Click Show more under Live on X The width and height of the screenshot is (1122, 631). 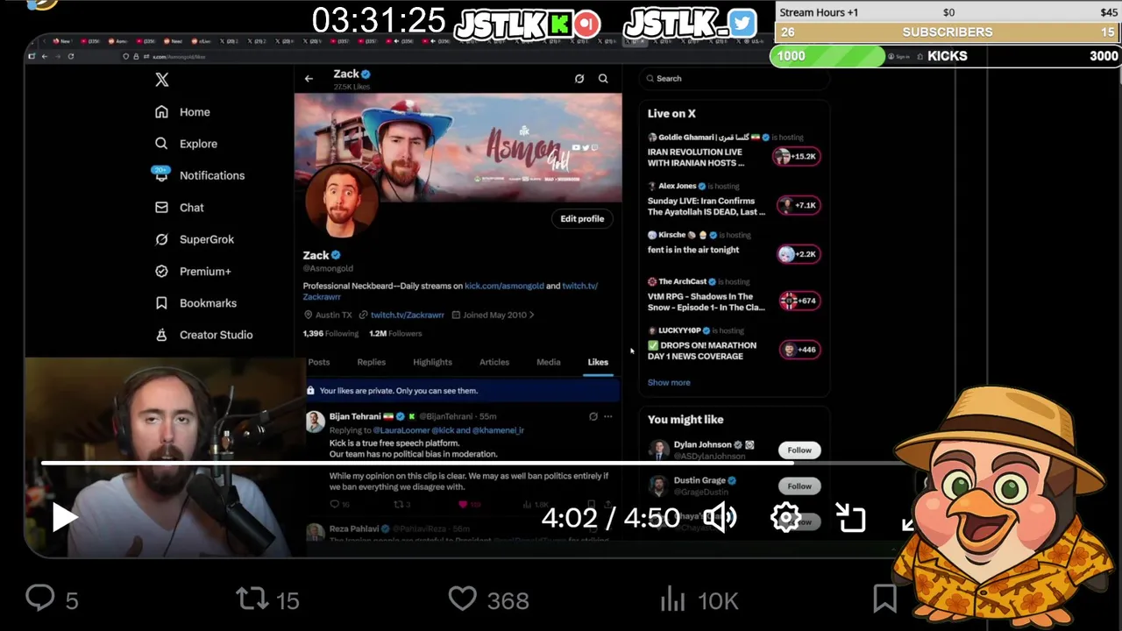pos(669,383)
